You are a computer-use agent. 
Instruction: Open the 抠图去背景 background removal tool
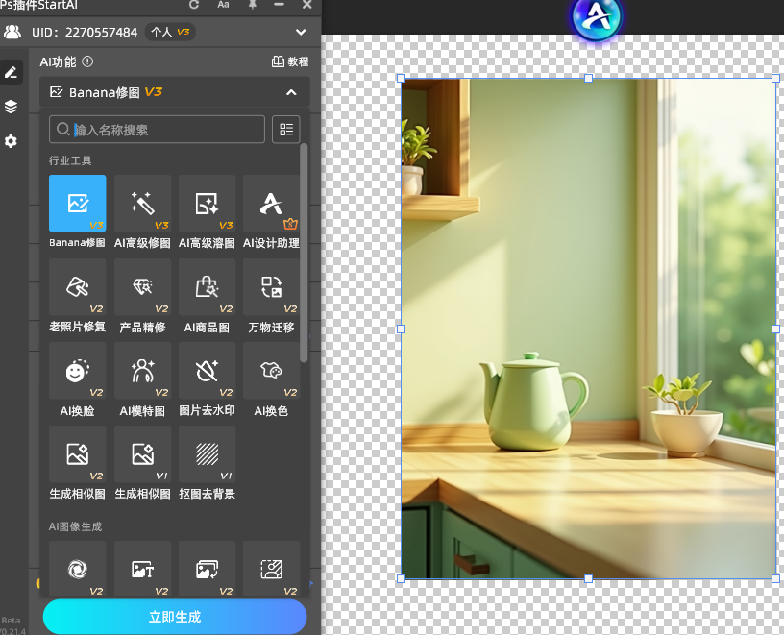click(208, 454)
